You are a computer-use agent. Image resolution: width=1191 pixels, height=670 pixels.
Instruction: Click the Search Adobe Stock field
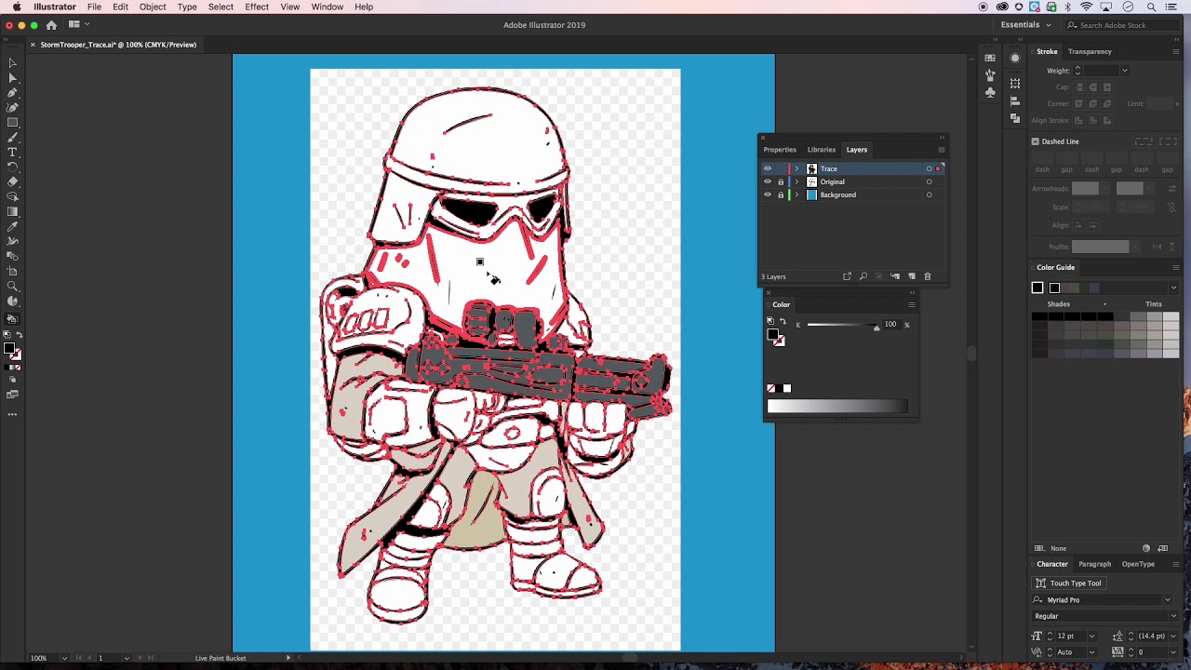pyautogui.click(x=1123, y=25)
